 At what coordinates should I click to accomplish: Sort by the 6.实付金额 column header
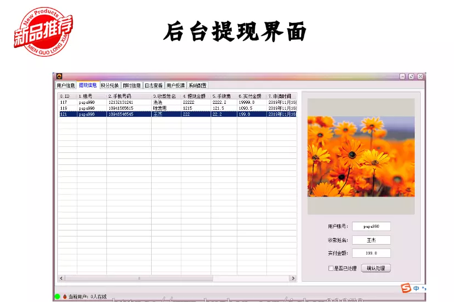[x=252, y=96]
